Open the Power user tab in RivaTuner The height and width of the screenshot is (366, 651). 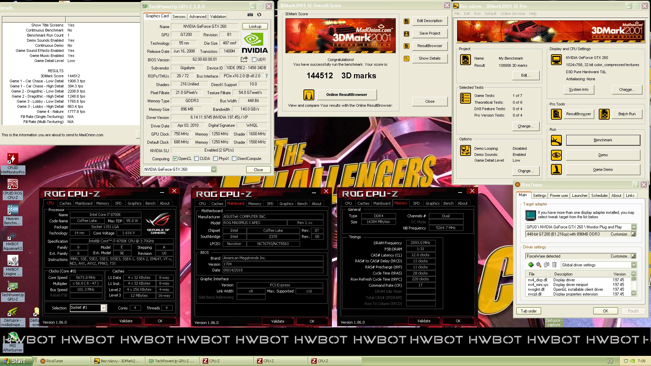(559, 196)
